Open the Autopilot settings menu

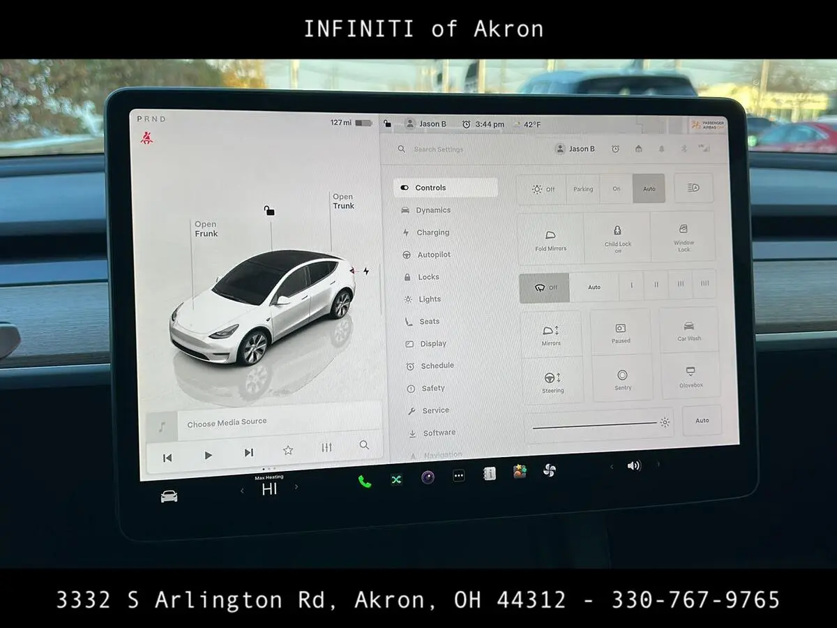pyautogui.click(x=433, y=255)
